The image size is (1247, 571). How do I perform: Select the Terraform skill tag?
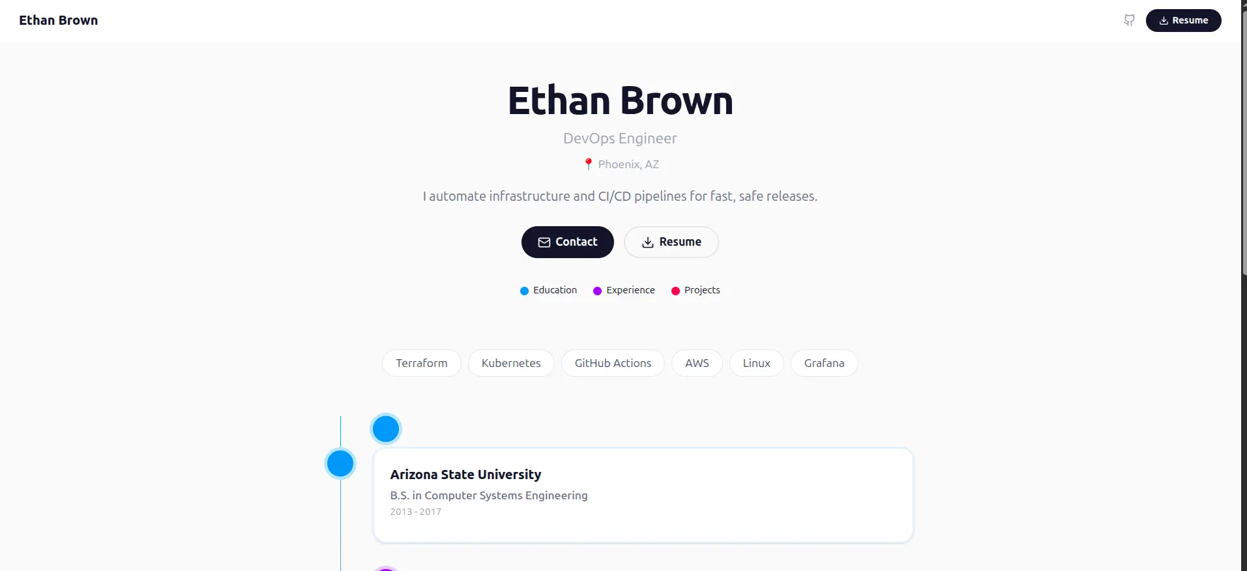pos(421,364)
